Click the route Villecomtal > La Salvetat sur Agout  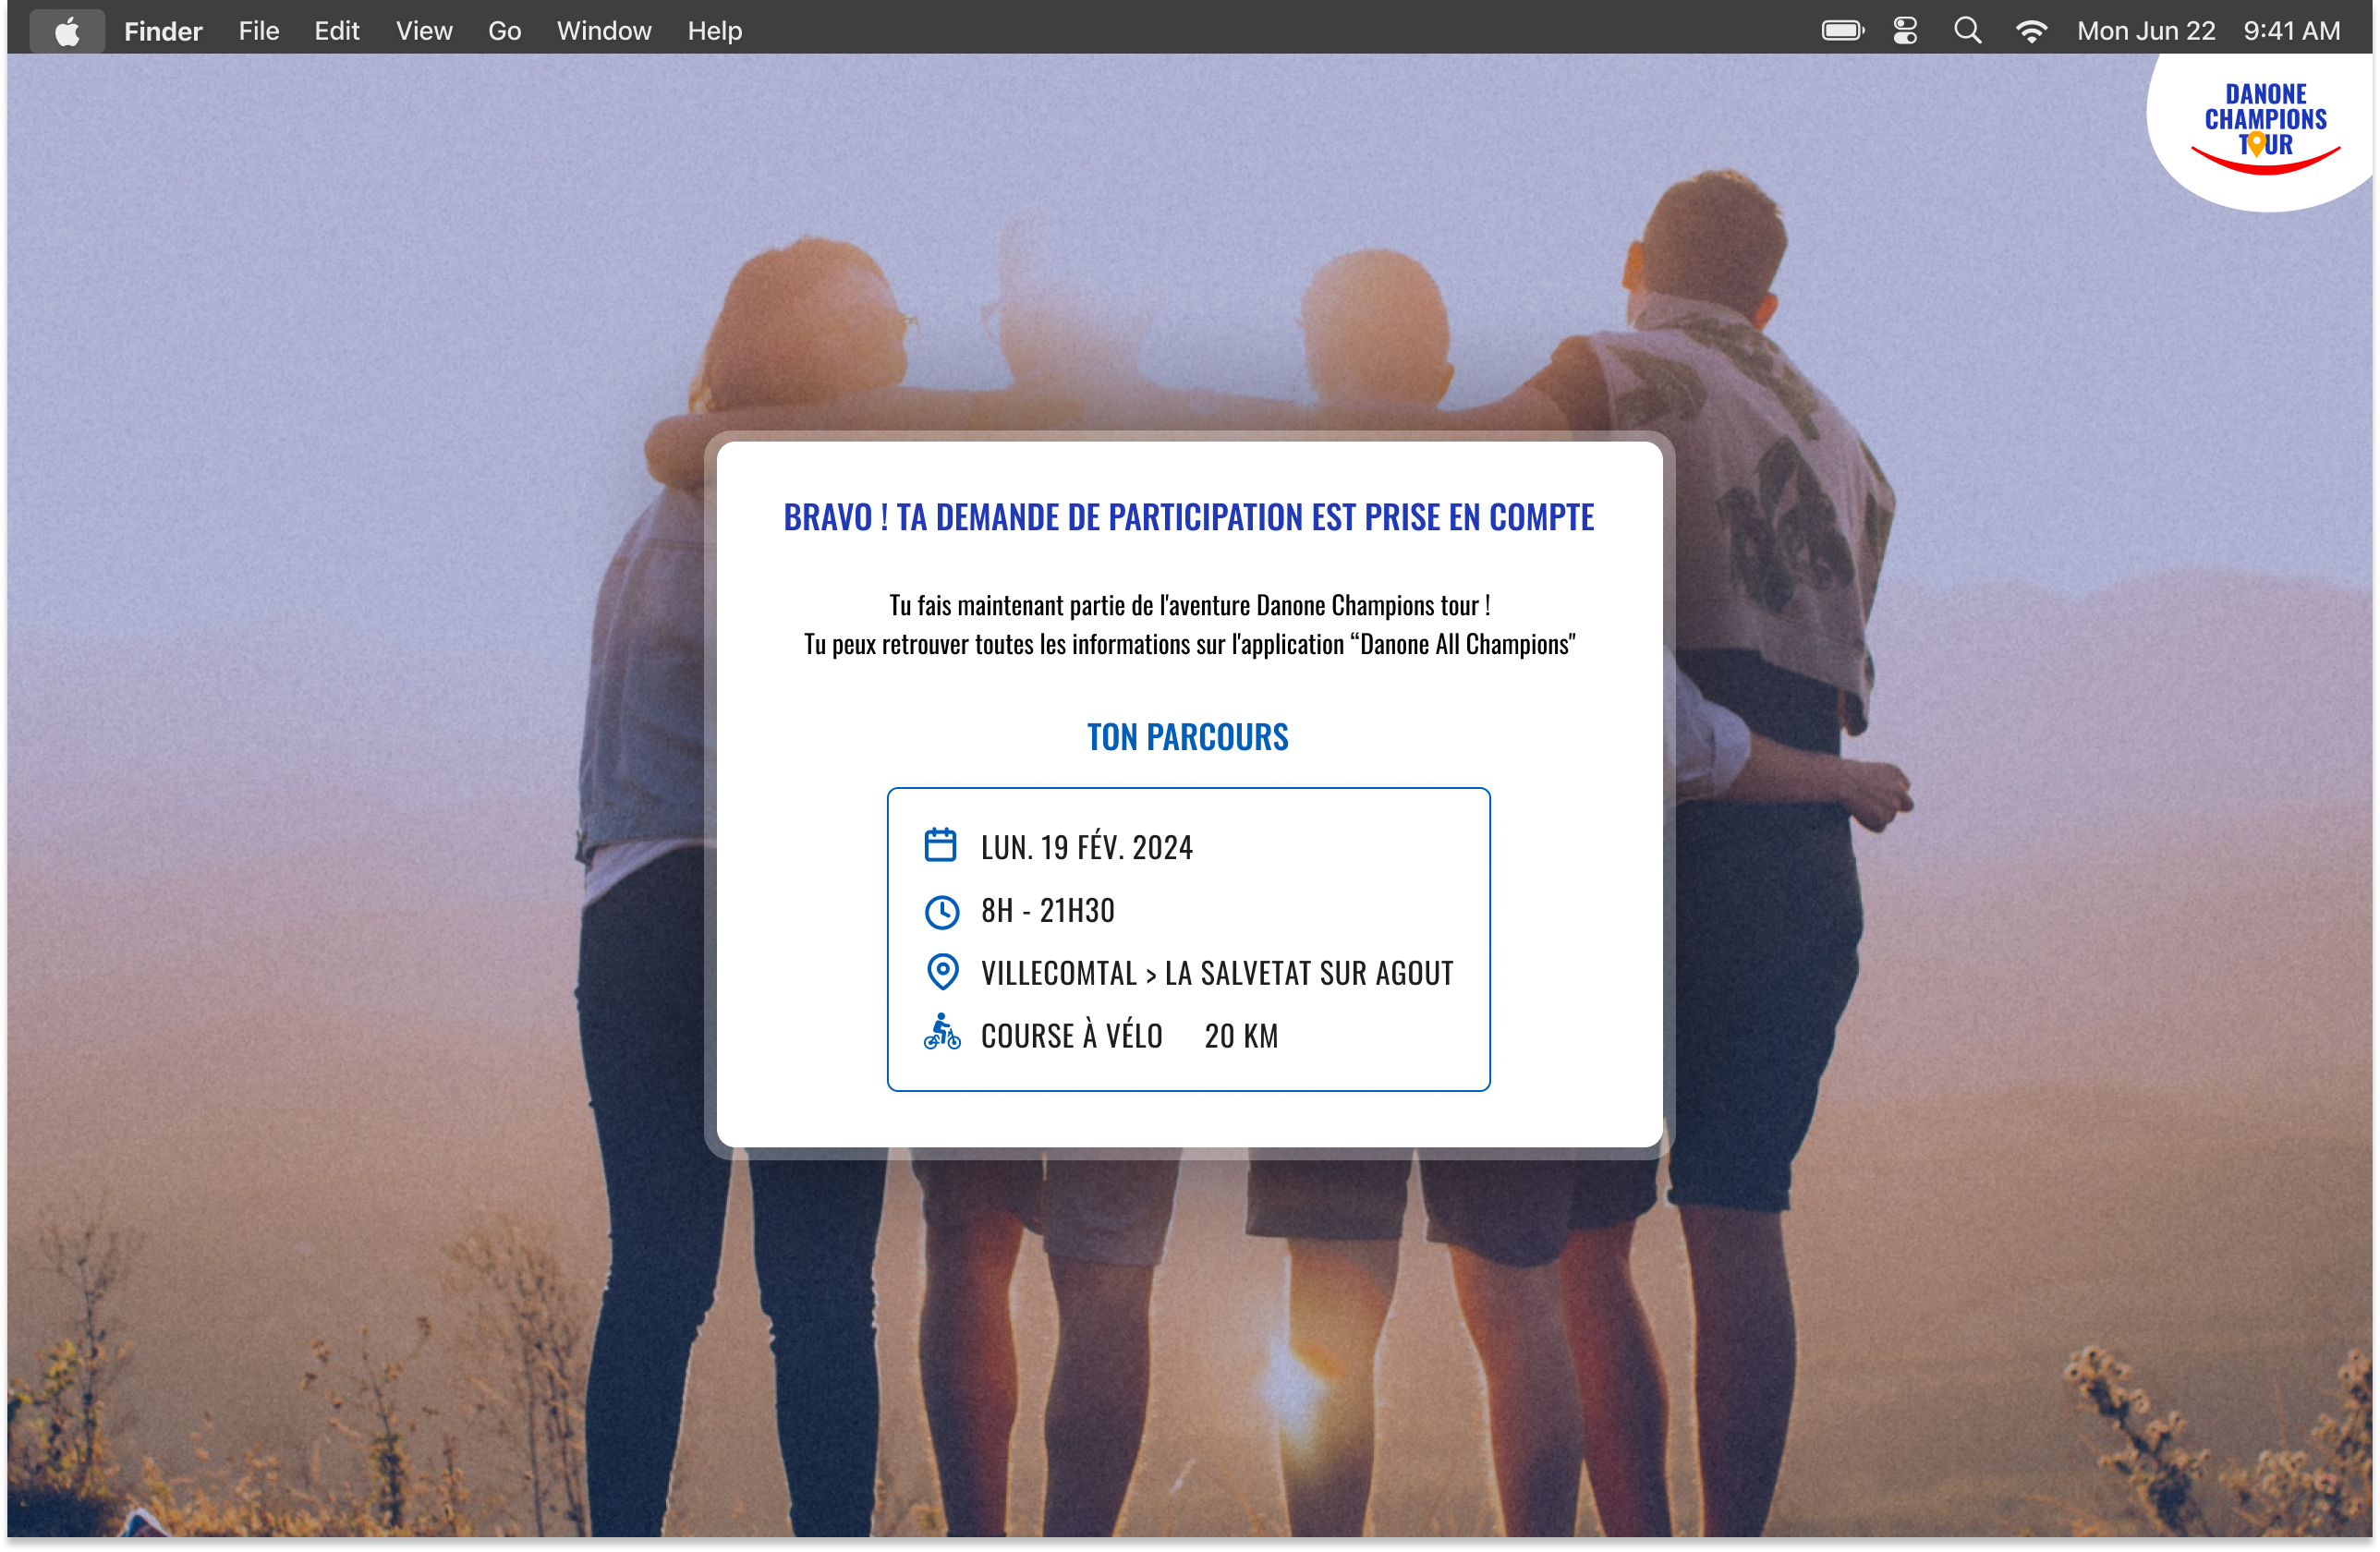[1217, 973]
